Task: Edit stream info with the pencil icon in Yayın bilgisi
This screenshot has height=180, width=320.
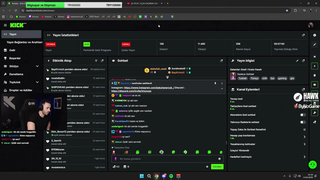Action: [x=297, y=61]
